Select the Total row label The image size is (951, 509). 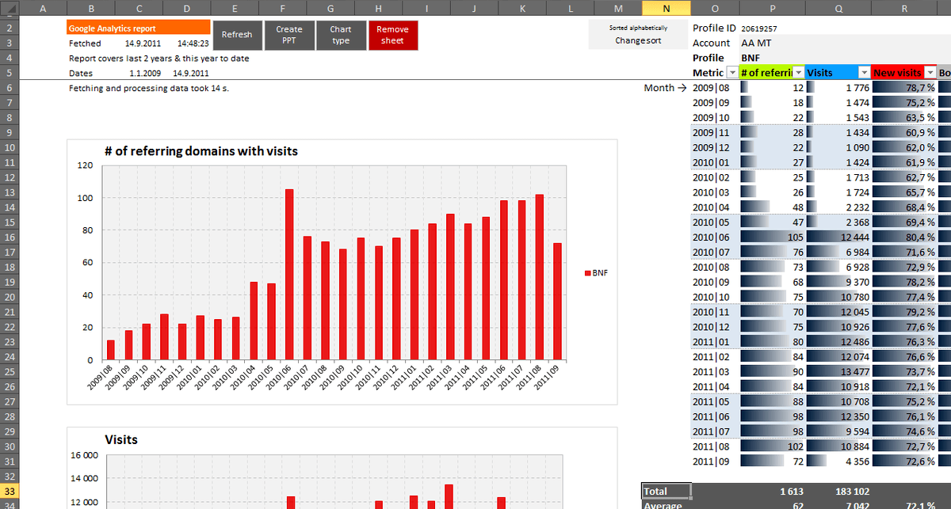pyautogui.click(x=666, y=492)
